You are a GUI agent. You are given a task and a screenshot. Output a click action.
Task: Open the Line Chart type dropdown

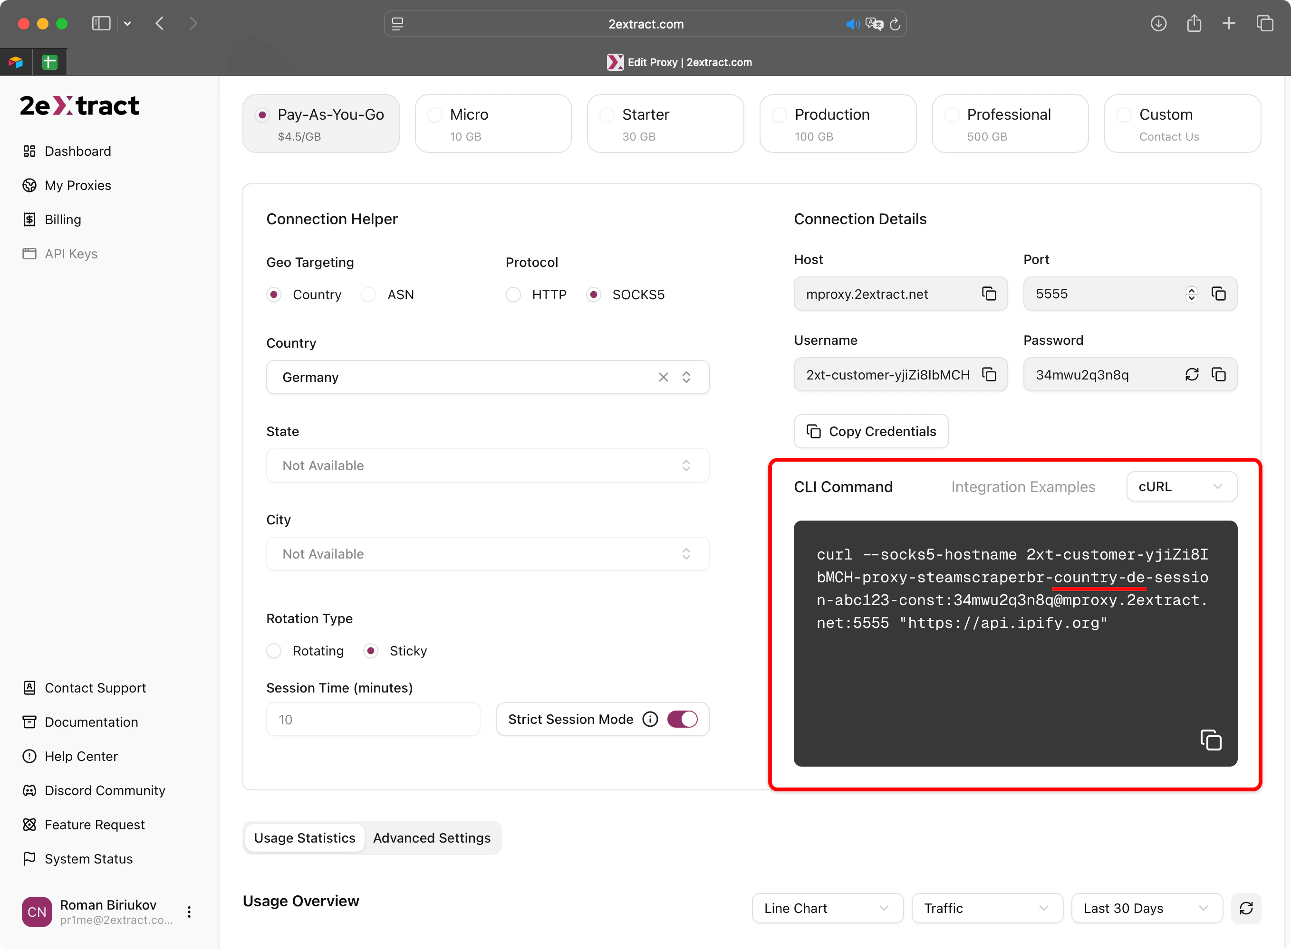click(827, 908)
